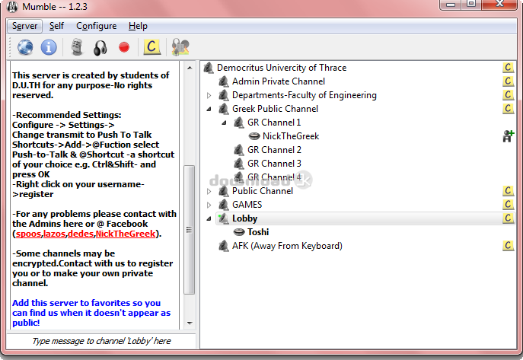Click the 'Add this server to favorites' text
523x360 pixels.
(91, 313)
